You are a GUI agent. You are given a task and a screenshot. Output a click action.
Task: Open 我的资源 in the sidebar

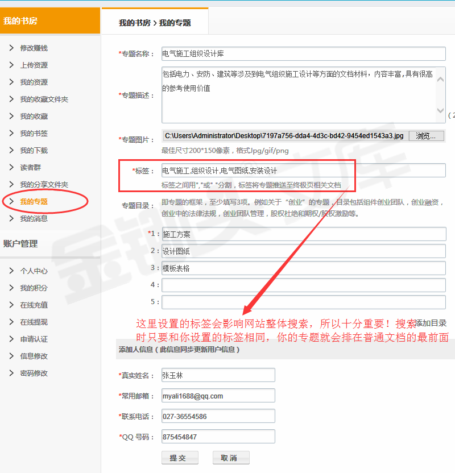click(x=34, y=82)
